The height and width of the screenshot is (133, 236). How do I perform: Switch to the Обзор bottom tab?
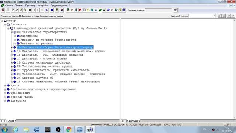coord(11,121)
